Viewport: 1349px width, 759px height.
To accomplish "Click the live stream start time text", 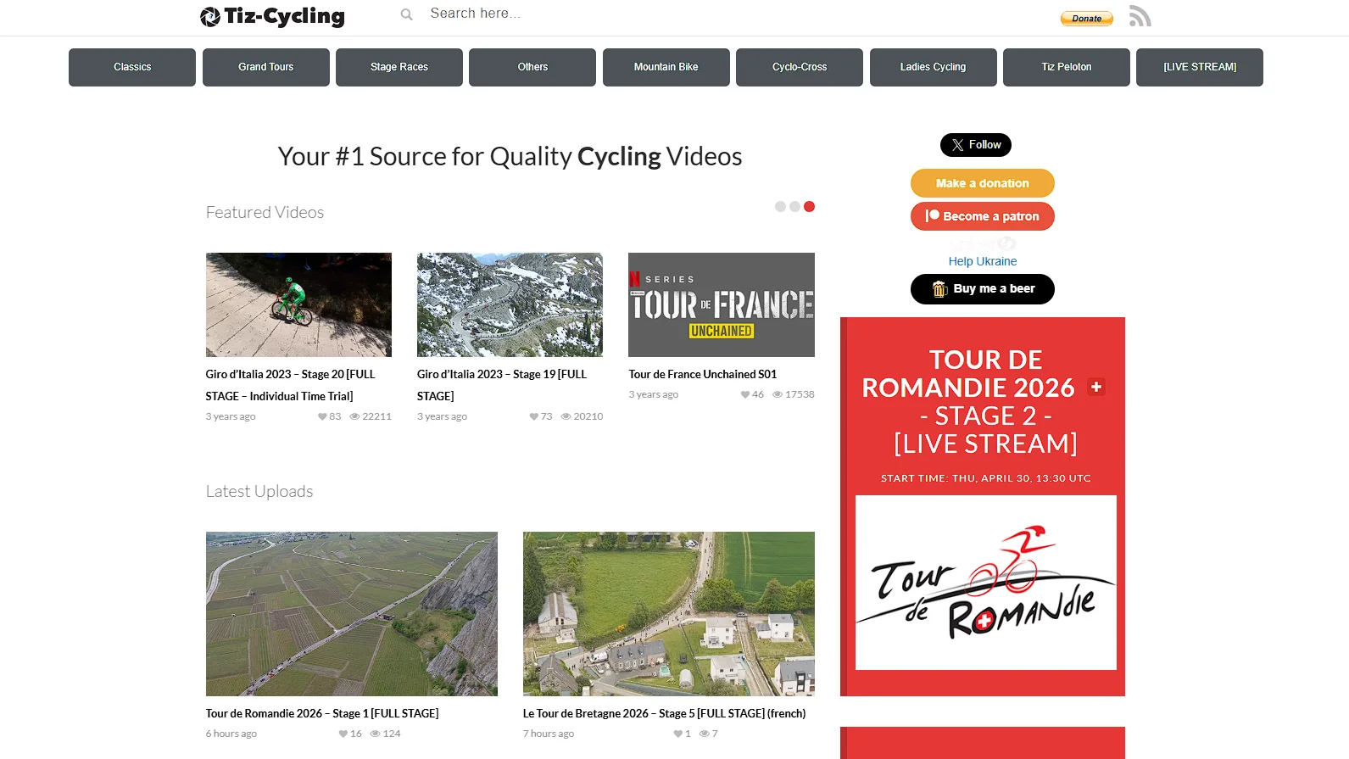I will 986,478.
